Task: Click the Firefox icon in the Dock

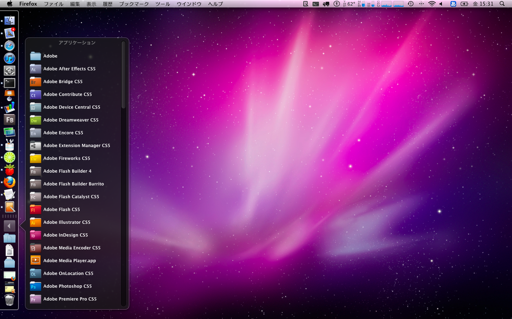Action: [x=10, y=182]
